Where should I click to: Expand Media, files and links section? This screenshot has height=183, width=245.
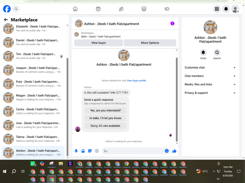[210, 84]
